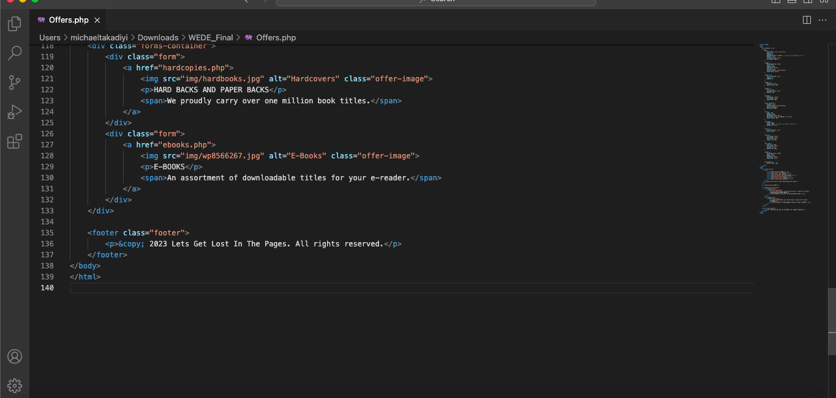
Task: Click the footer class="footer" opening tag
Action: click(138, 233)
